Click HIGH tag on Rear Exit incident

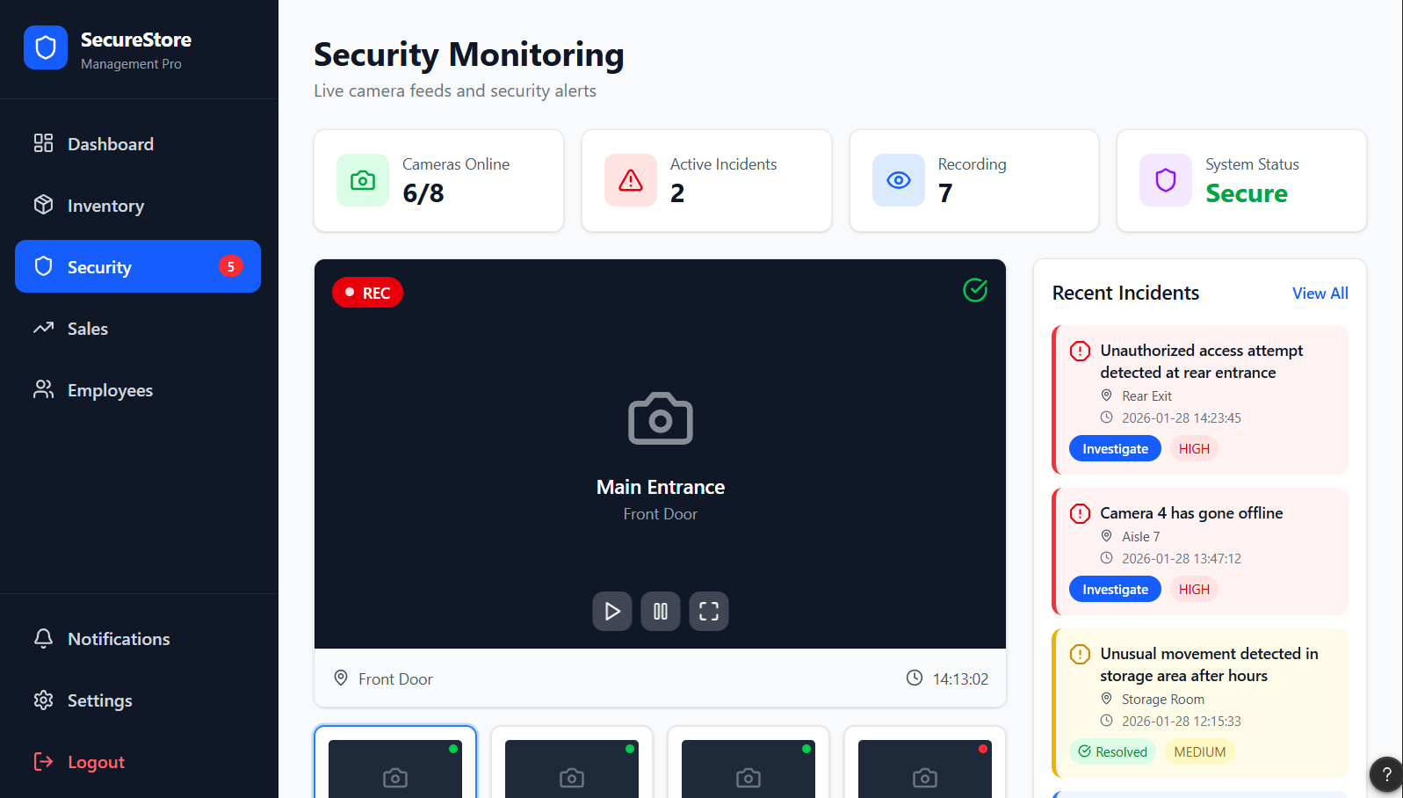1194,448
